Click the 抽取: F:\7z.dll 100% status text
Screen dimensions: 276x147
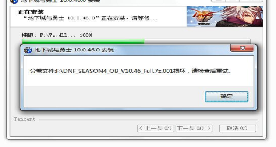pos(57,35)
